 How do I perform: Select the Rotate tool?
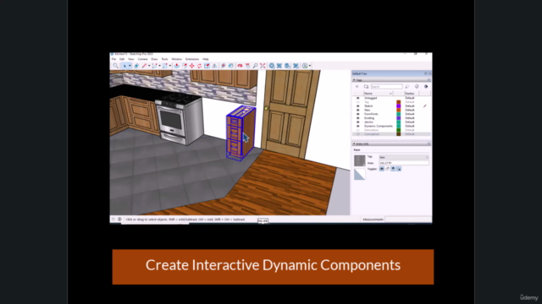[200, 66]
